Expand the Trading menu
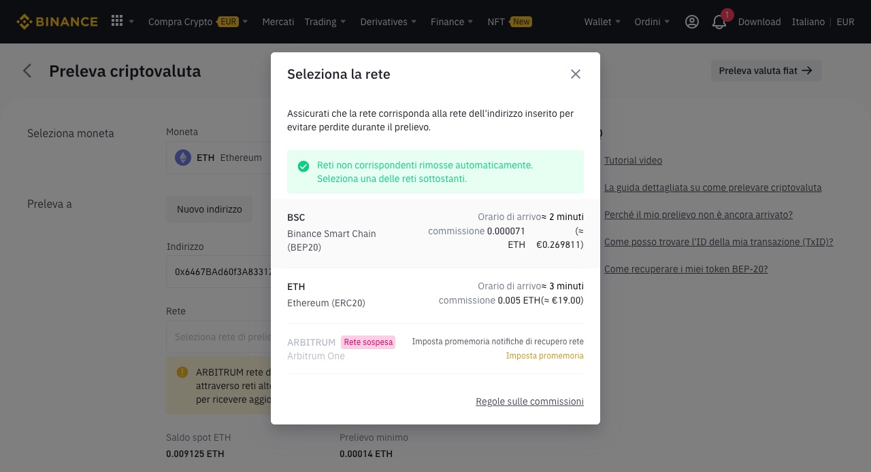The width and height of the screenshot is (871, 472). (325, 22)
